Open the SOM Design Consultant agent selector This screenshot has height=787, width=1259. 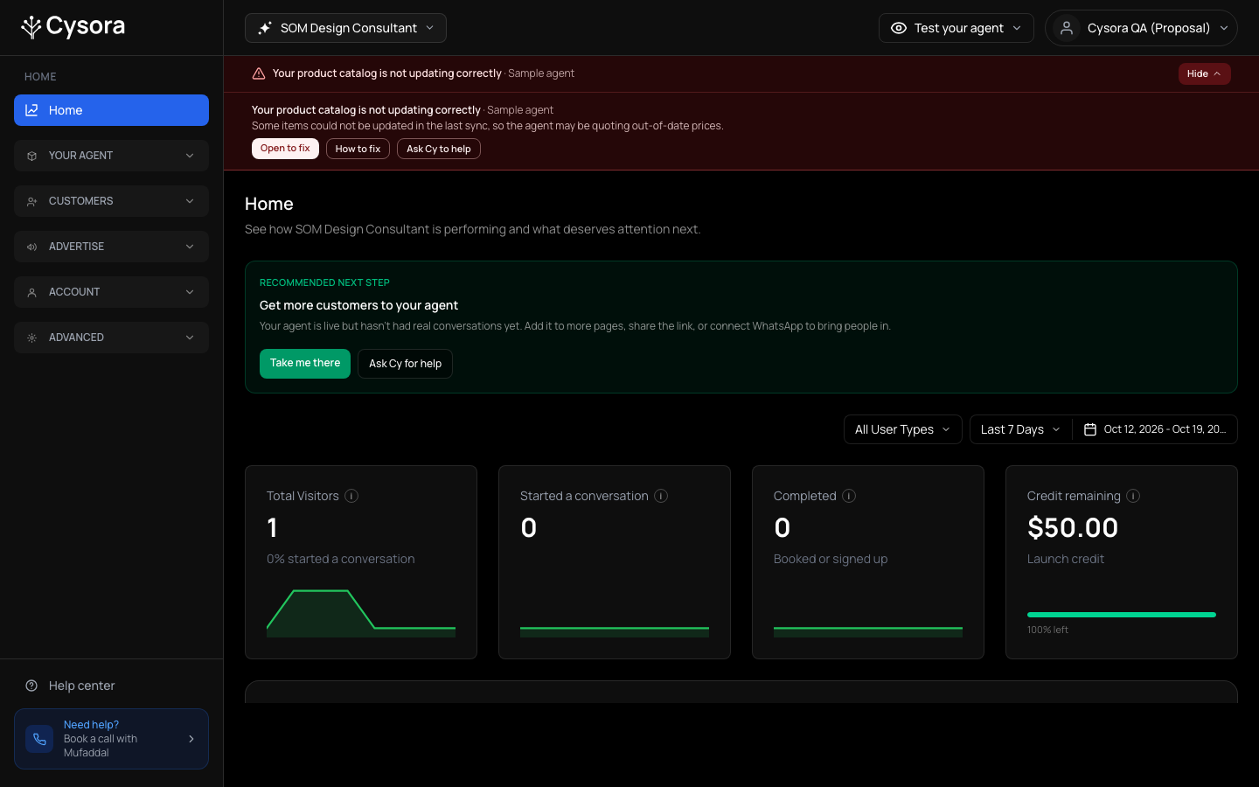[x=345, y=28]
